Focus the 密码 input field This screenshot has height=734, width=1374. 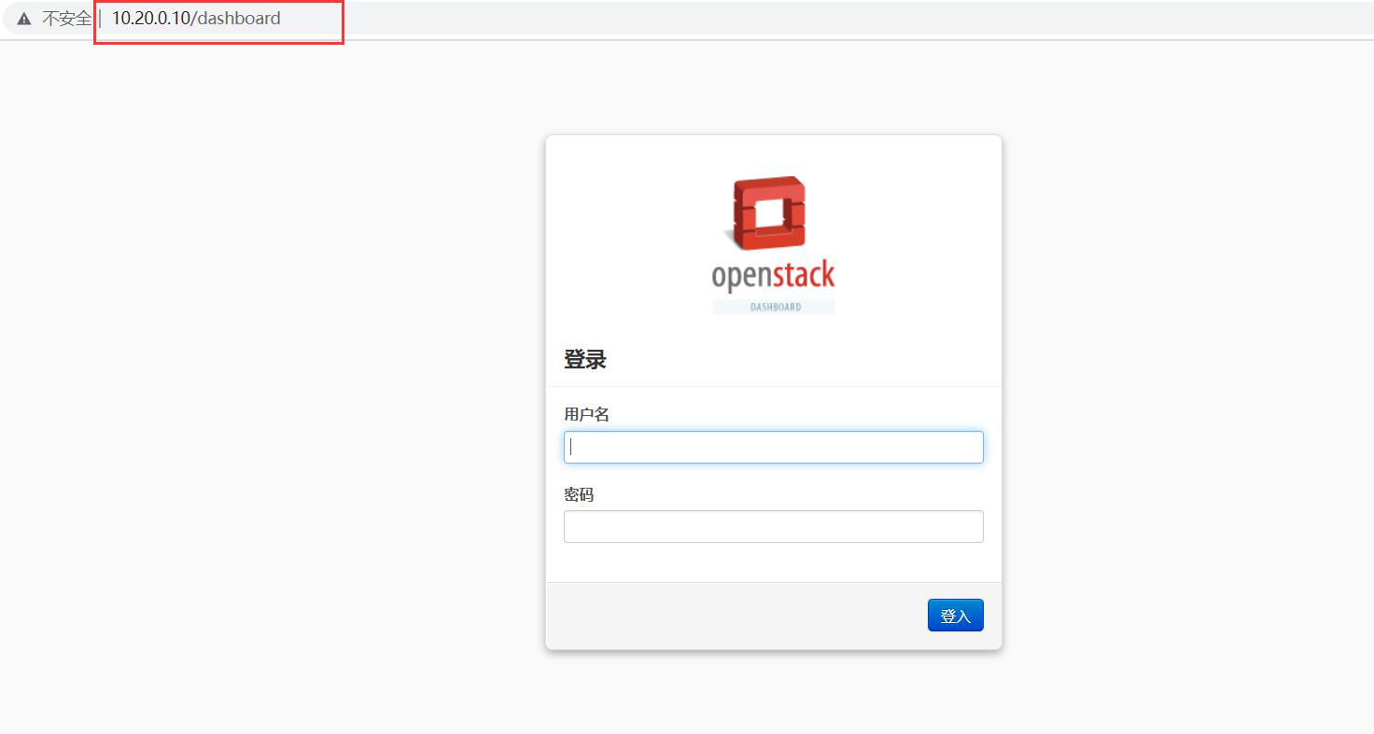coord(773,526)
